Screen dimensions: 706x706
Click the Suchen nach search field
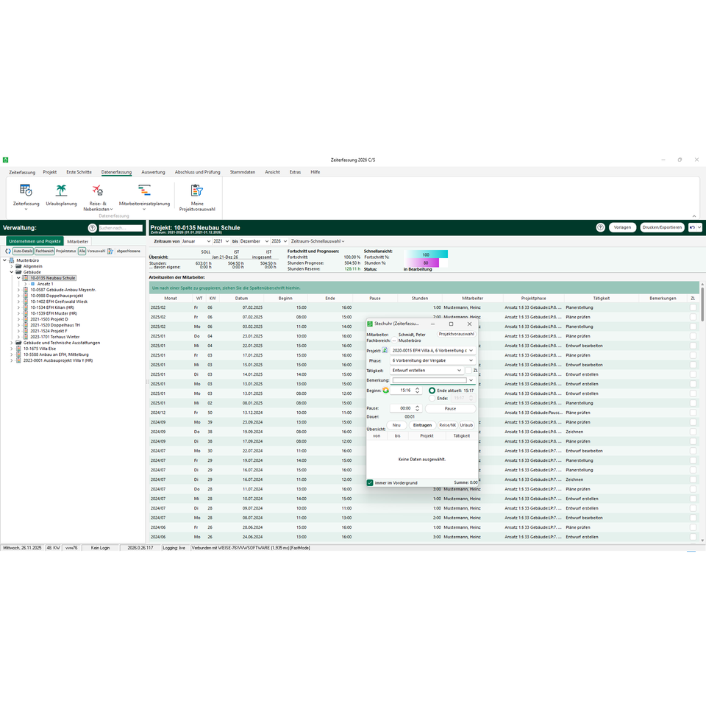[120, 228]
